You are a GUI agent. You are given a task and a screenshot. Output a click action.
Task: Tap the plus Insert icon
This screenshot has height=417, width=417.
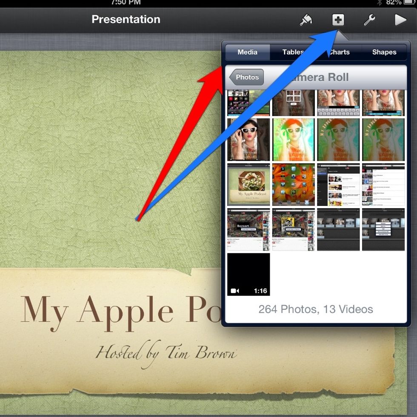click(338, 20)
